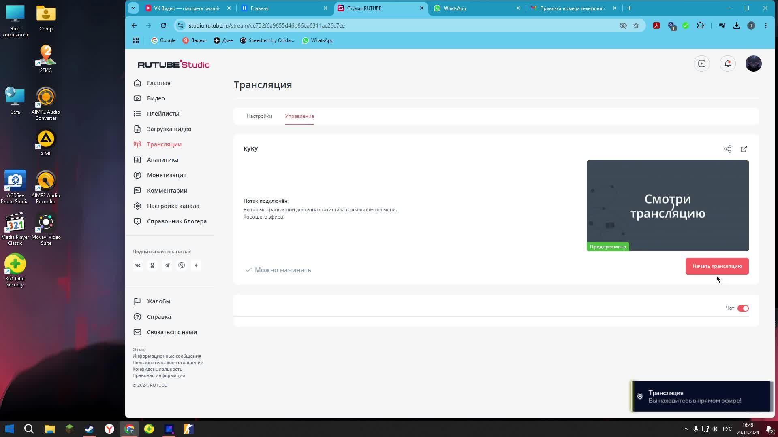Bookmark this page with the star

click(636, 25)
